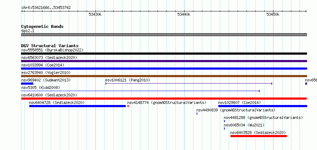Click the nsv6410600 red variant bar
317x150 pixels.
point(164,99)
